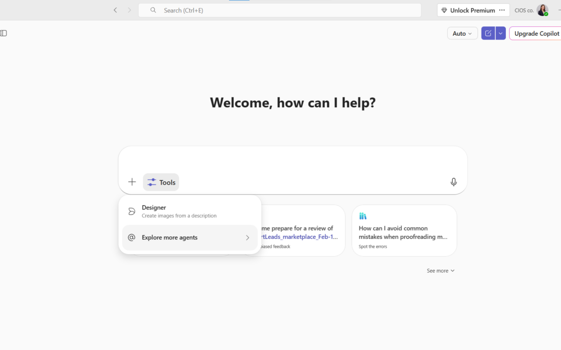Click the Welcome, how can I help? heading

pyautogui.click(x=292, y=103)
